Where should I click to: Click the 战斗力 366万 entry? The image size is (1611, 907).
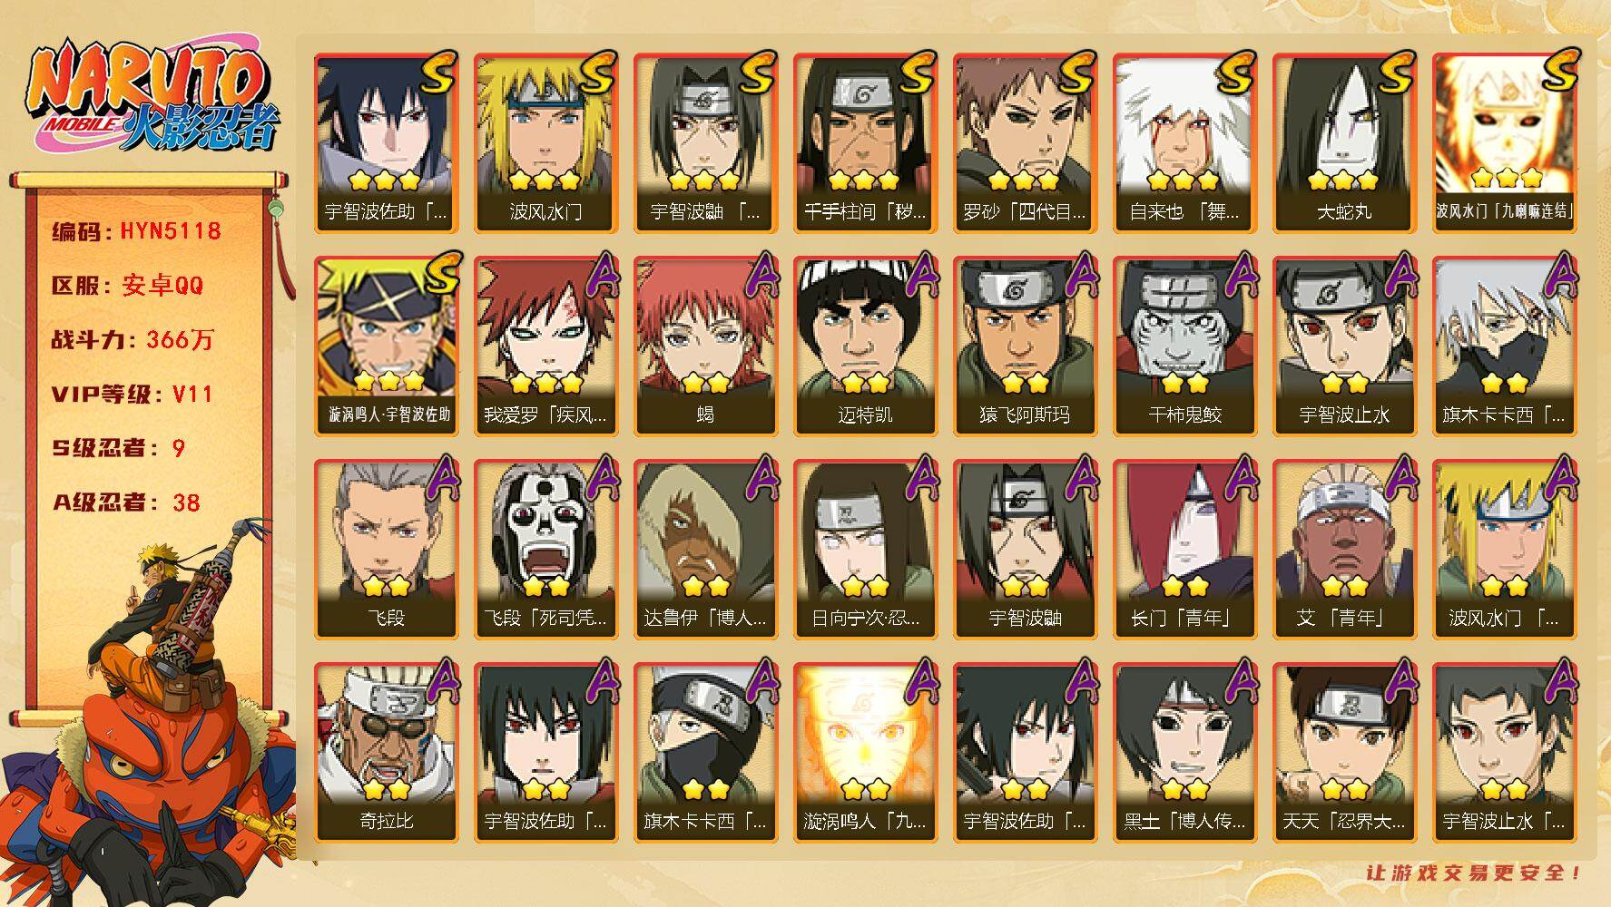133,340
